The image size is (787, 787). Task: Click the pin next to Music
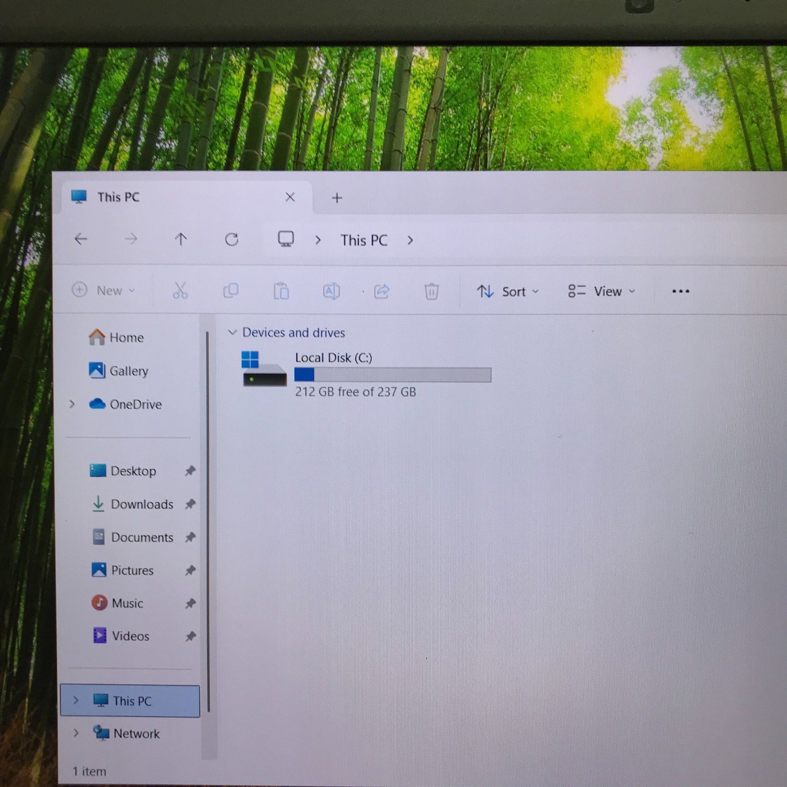coord(190,603)
